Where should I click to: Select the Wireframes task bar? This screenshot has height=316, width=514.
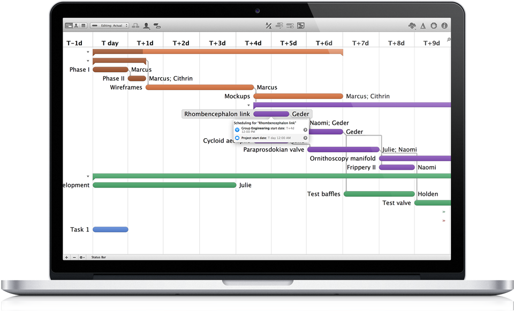click(x=200, y=87)
